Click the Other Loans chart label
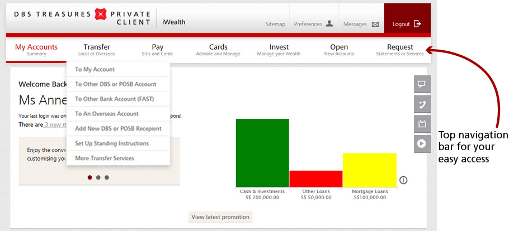509x231 pixels. pos(316,191)
